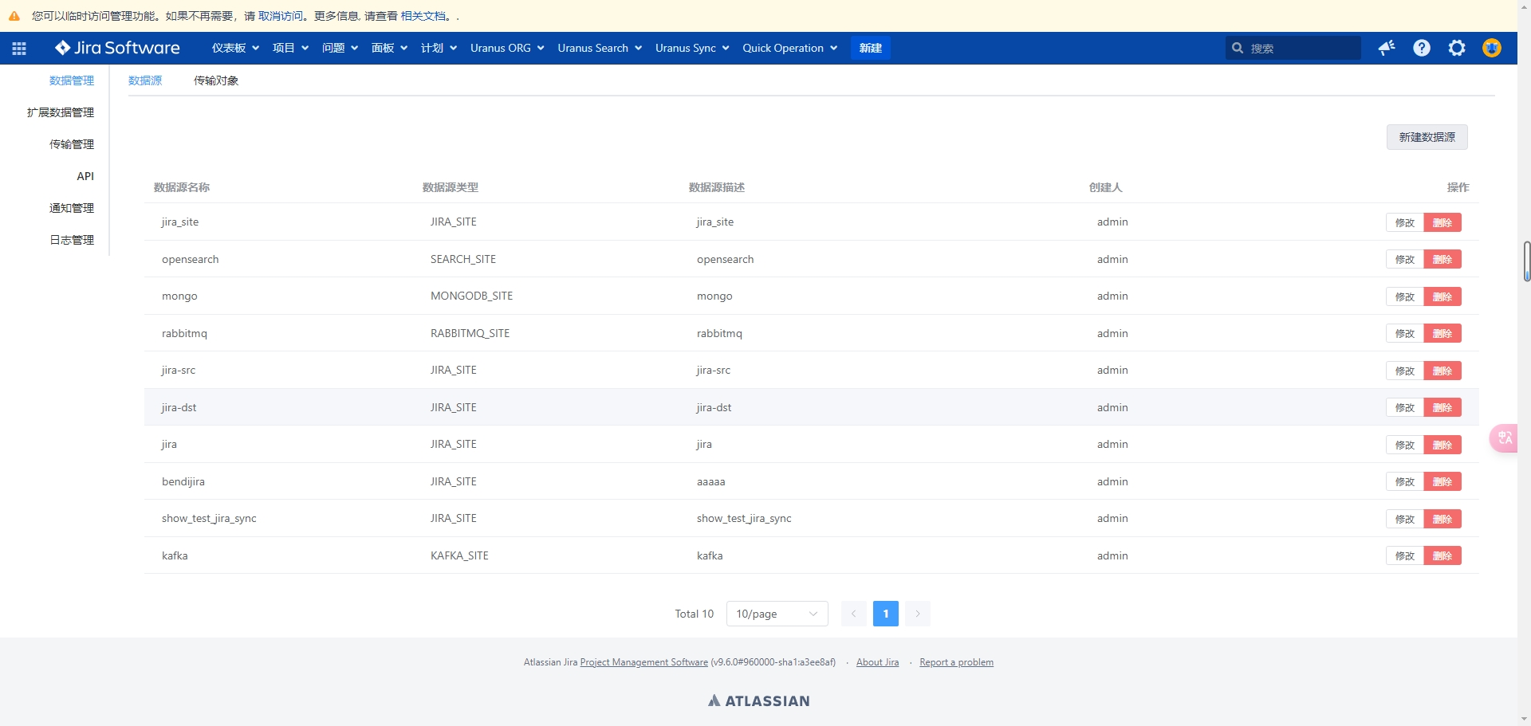Click the bendijira data source name
Screen dimensions: 1531x726
click(x=183, y=481)
